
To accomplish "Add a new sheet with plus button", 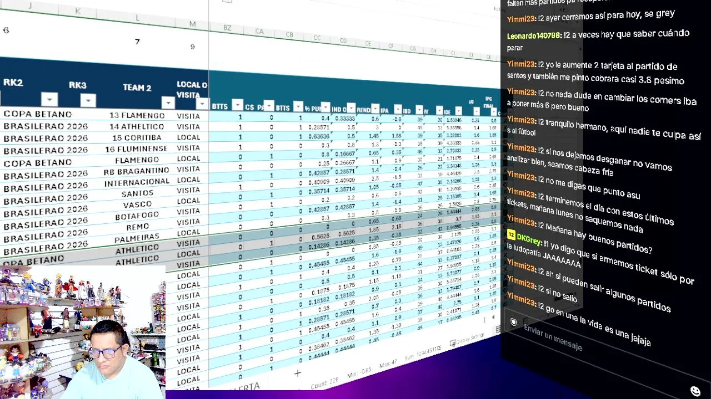I will coord(297,373).
